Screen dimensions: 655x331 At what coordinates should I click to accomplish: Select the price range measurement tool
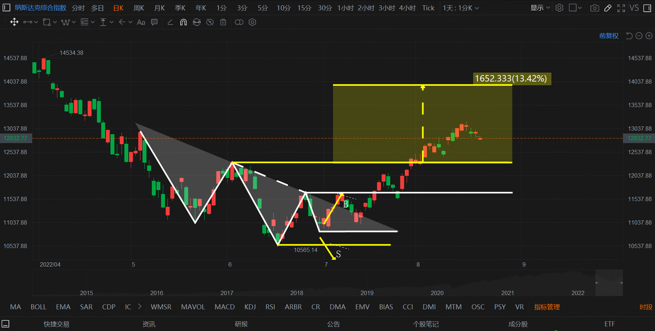[103, 22]
